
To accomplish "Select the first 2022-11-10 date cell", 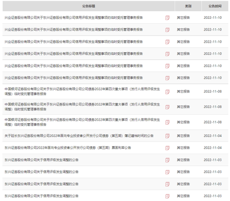I will pos(213,18).
